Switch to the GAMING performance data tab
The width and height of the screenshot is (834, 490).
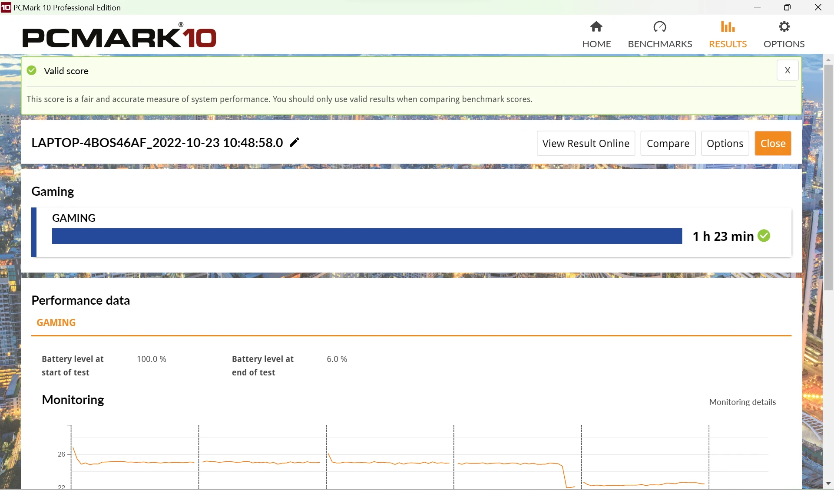click(56, 322)
